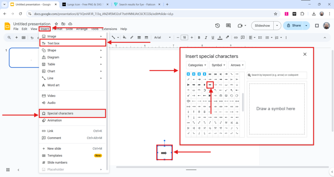Click the version history clock icon
334x177 pixels.
pyautogui.click(x=218, y=26)
